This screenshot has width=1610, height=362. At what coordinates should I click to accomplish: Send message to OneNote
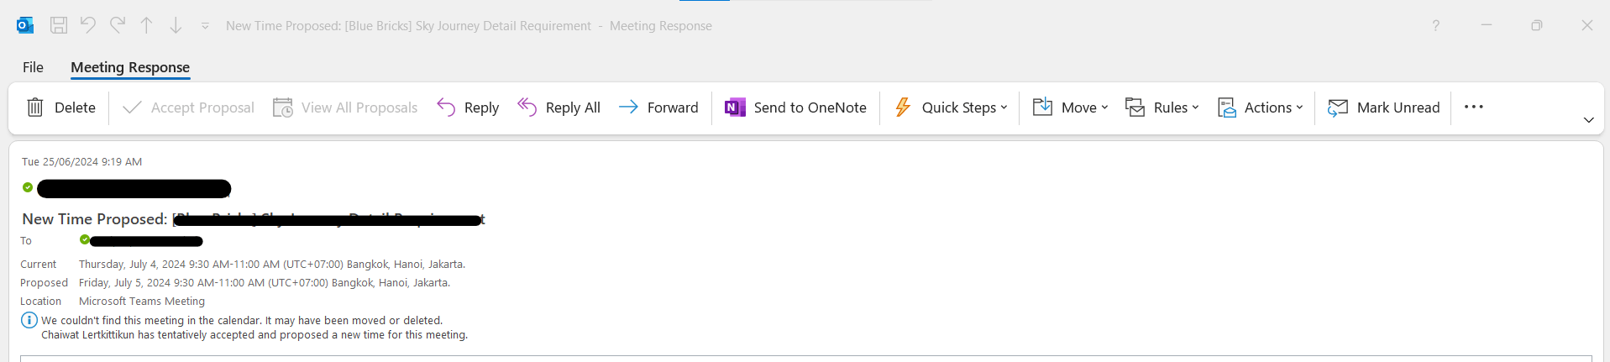pyautogui.click(x=795, y=108)
